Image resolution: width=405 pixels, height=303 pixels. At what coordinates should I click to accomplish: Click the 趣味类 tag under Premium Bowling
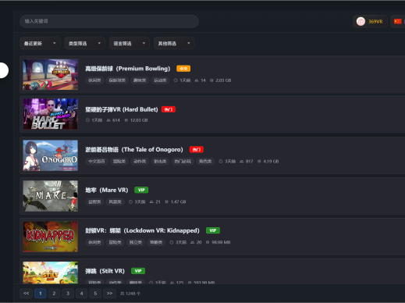click(140, 80)
